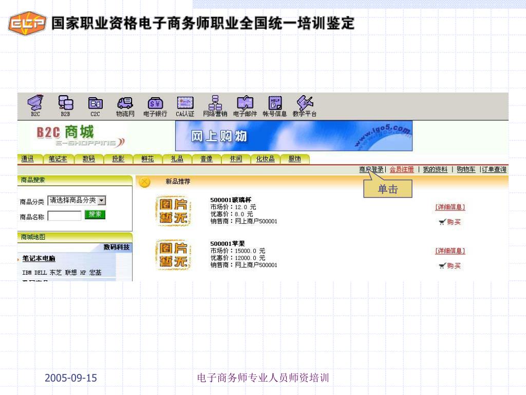Click the 会员注册 link
This screenshot has height=395, width=526.
click(x=402, y=169)
